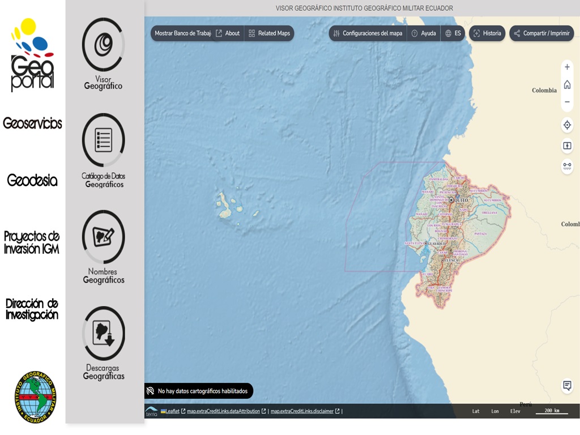Screen dimensions: 580x435
Task: Click the Quito label on the map
Action: pos(460,200)
